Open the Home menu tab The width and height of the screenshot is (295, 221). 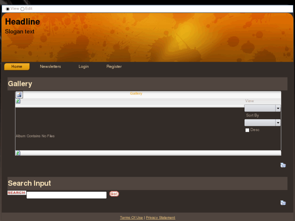[x=17, y=67]
